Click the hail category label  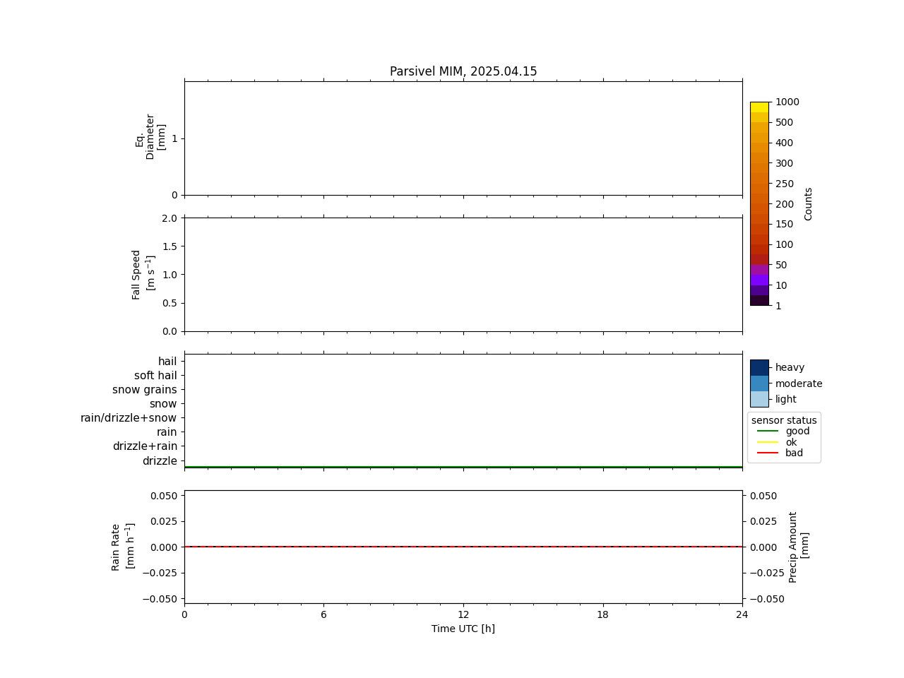167,362
